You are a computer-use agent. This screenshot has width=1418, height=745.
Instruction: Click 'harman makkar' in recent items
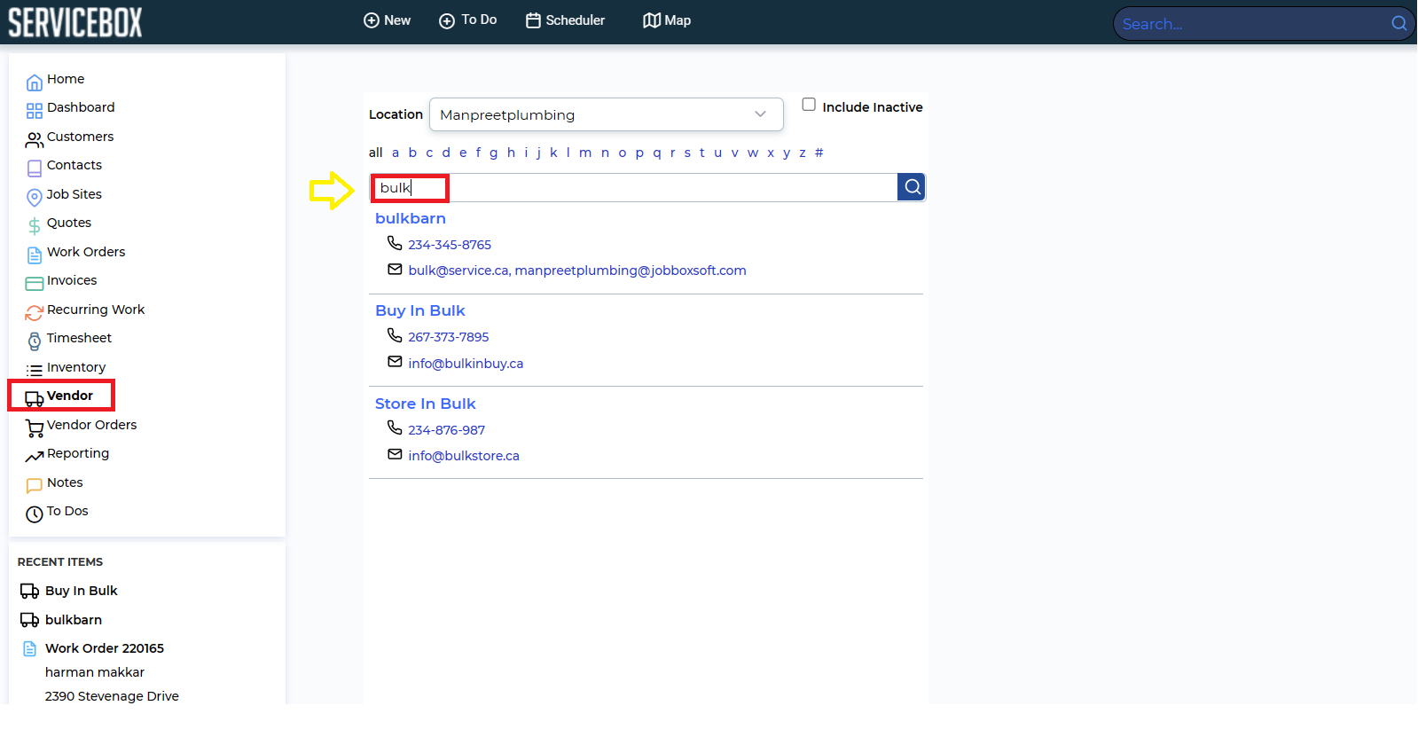click(x=95, y=672)
